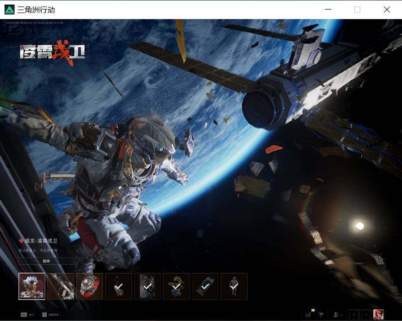Open the flag icon in bottom bar
Screen dimensions: 402x321
pos(321,314)
